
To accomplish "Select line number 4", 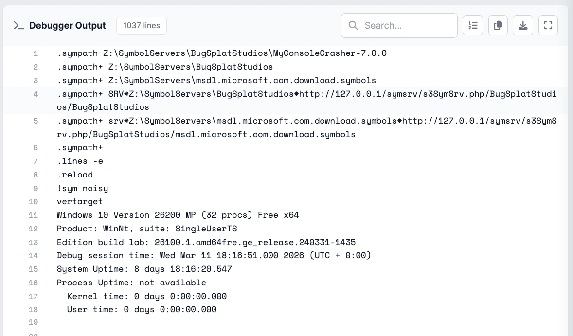I will click(x=36, y=94).
